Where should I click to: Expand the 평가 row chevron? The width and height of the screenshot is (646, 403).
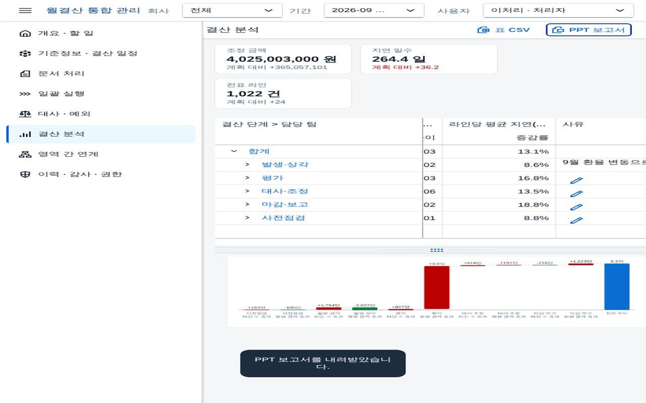(247, 178)
